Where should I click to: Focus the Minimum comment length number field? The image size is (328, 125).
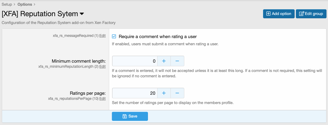[x=135, y=61]
